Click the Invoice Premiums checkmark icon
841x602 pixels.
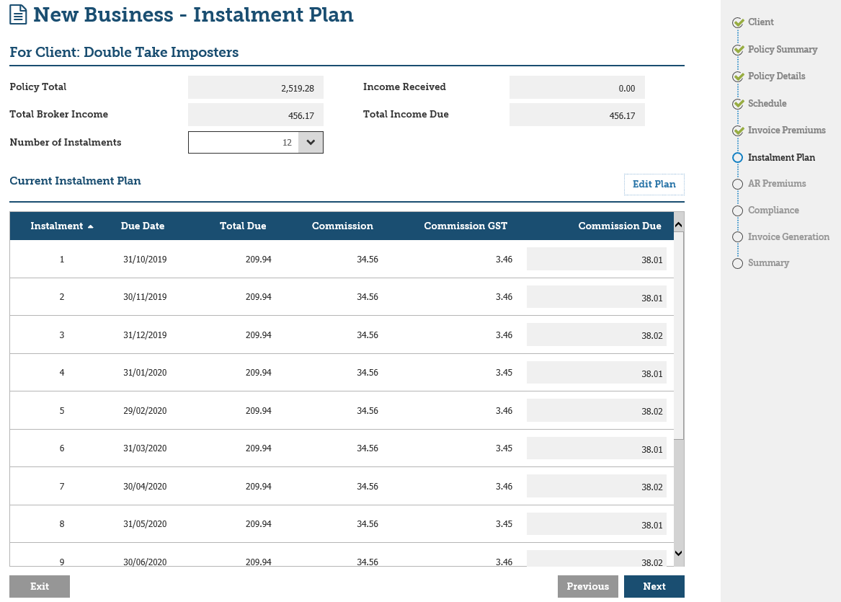tap(737, 130)
